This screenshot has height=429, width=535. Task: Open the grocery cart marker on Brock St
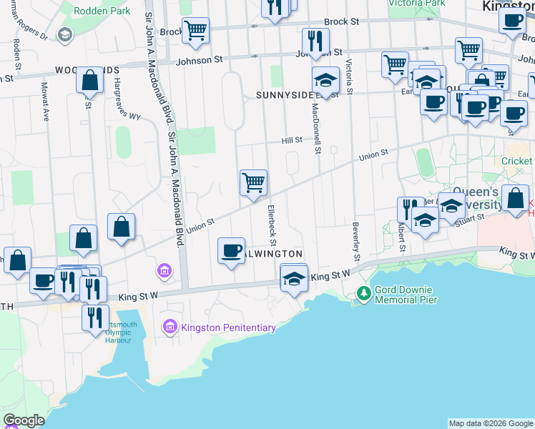pos(195,33)
